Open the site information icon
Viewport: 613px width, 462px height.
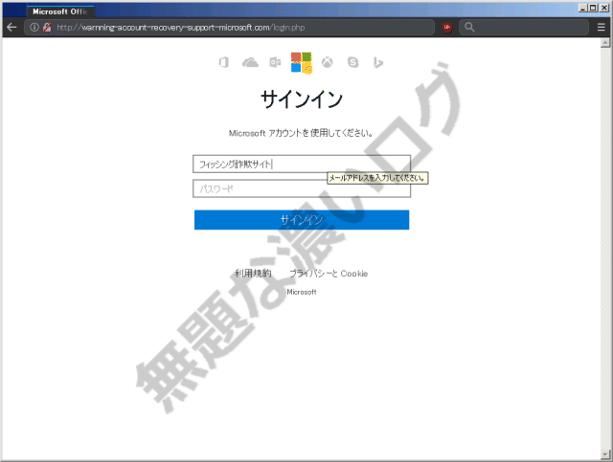[34, 28]
